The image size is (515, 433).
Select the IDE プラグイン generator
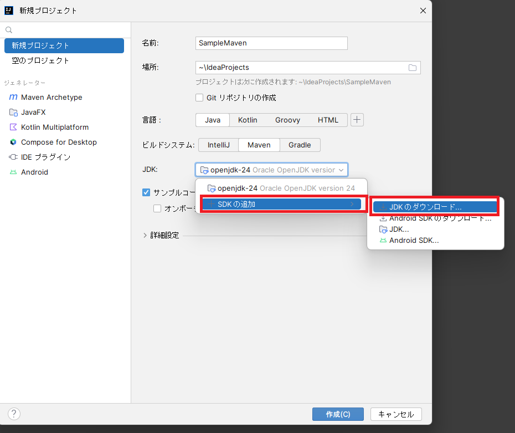tap(64, 157)
